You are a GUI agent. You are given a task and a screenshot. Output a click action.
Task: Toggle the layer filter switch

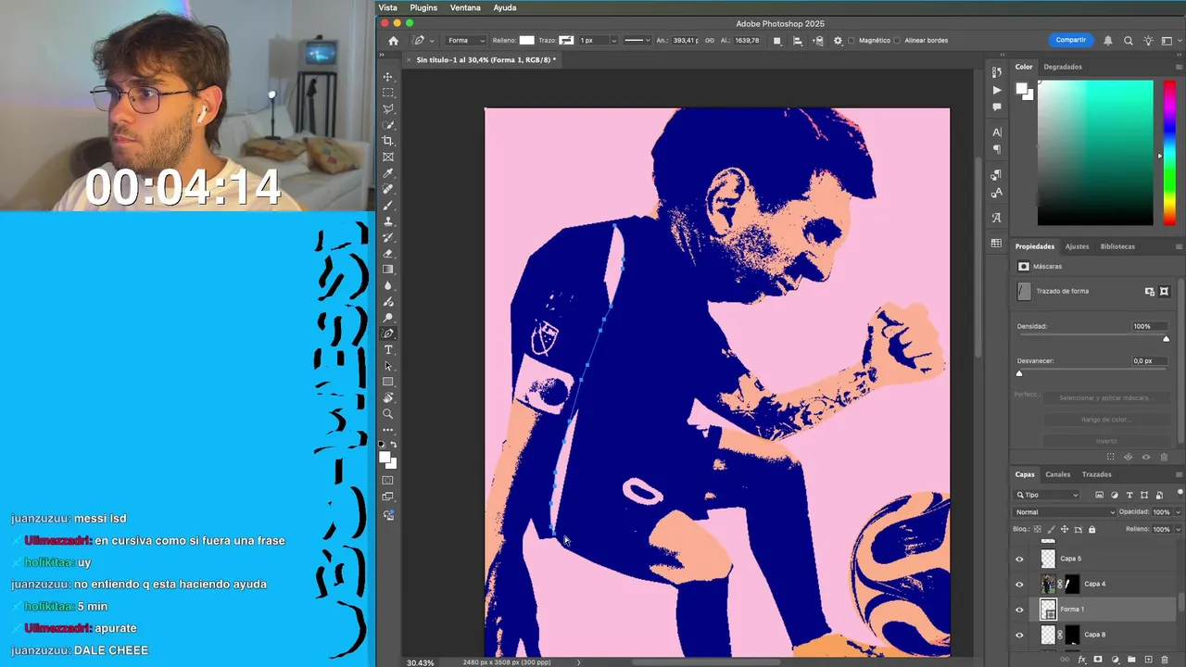pos(1180,492)
